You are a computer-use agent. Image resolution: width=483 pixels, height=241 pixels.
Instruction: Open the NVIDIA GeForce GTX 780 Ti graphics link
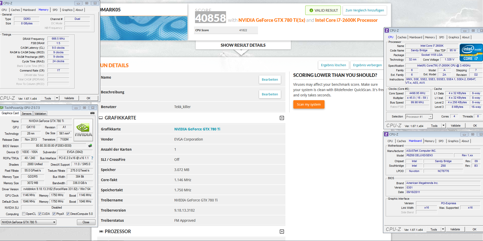click(197, 129)
